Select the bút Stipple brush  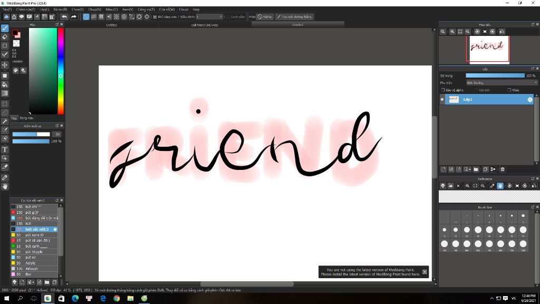point(34,252)
